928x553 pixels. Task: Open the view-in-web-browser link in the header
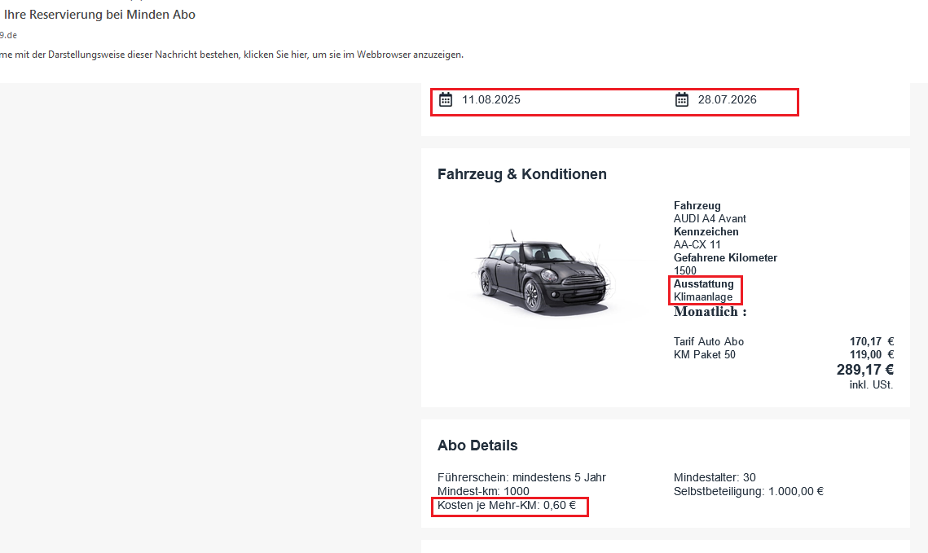(231, 55)
